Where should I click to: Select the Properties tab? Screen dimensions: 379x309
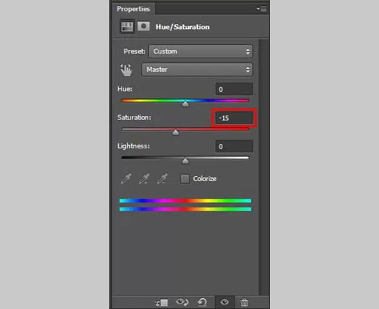pyautogui.click(x=134, y=9)
